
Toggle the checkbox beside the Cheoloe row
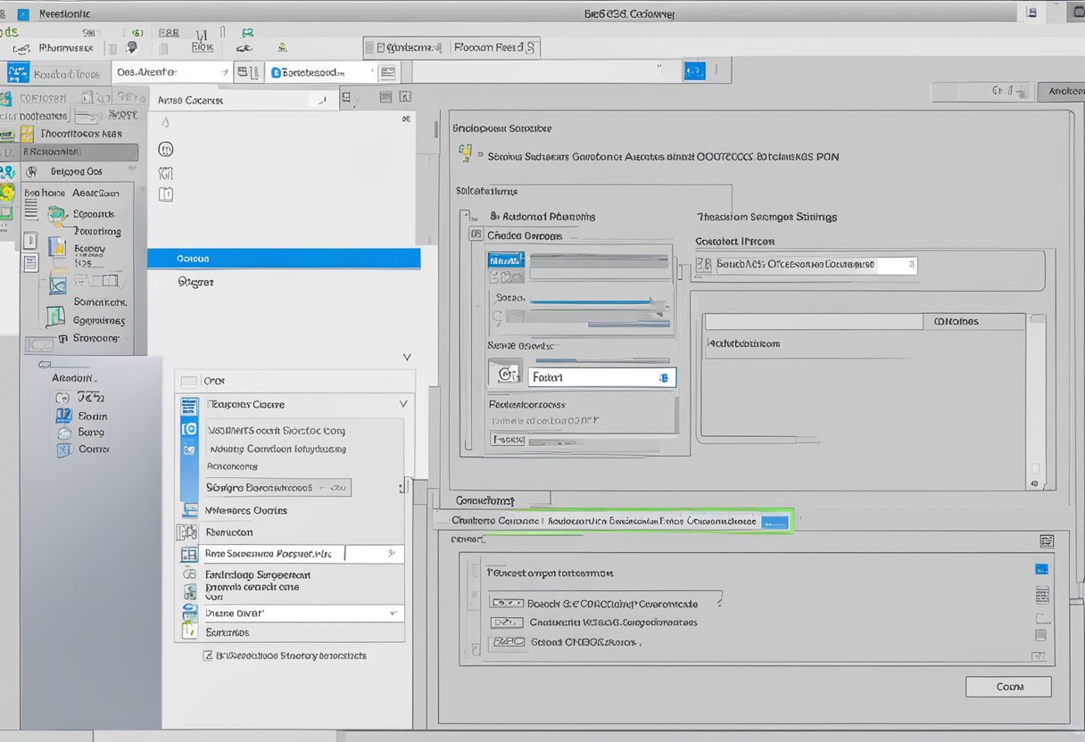coord(475,235)
